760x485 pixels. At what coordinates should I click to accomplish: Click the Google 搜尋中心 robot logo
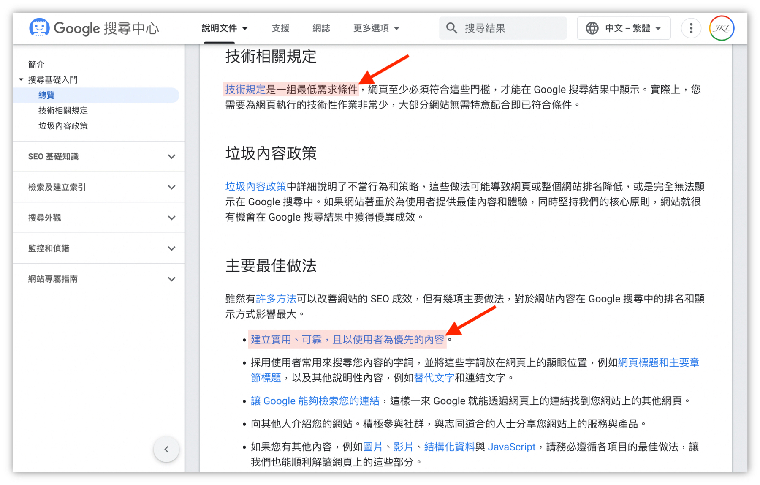pyautogui.click(x=40, y=28)
